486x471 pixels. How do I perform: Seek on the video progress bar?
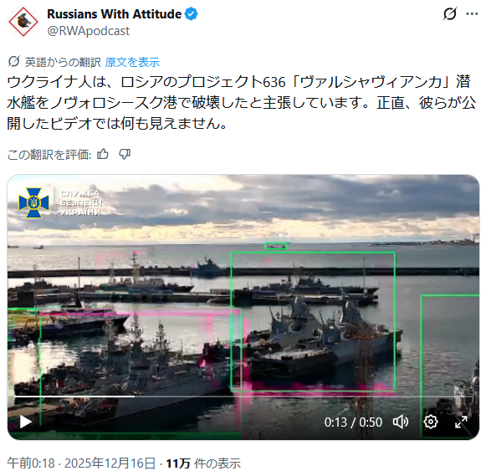click(x=243, y=397)
